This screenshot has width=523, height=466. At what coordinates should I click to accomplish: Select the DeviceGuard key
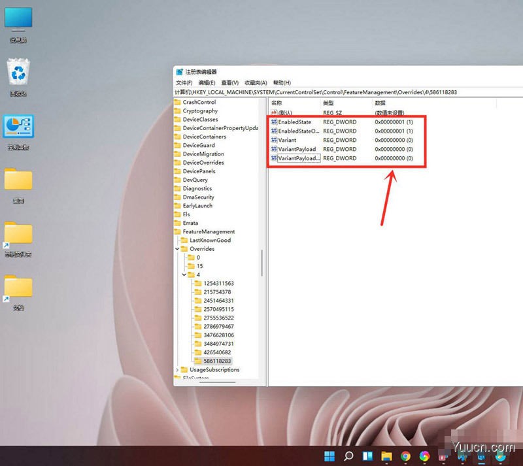click(x=199, y=146)
